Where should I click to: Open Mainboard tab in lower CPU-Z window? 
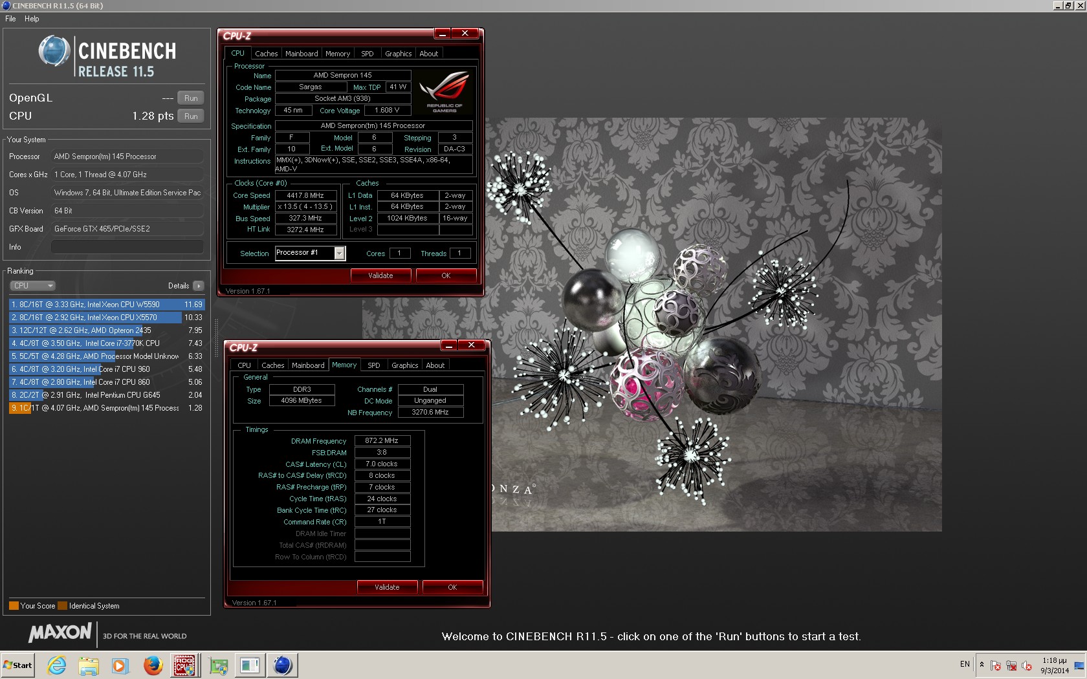tap(308, 365)
